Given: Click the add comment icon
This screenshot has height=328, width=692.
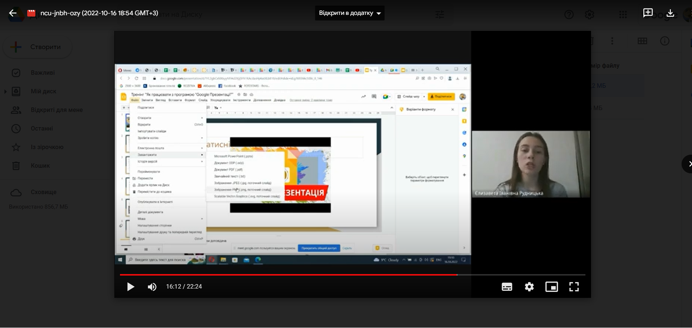Looking at the screenshot, I should (648, 13).
